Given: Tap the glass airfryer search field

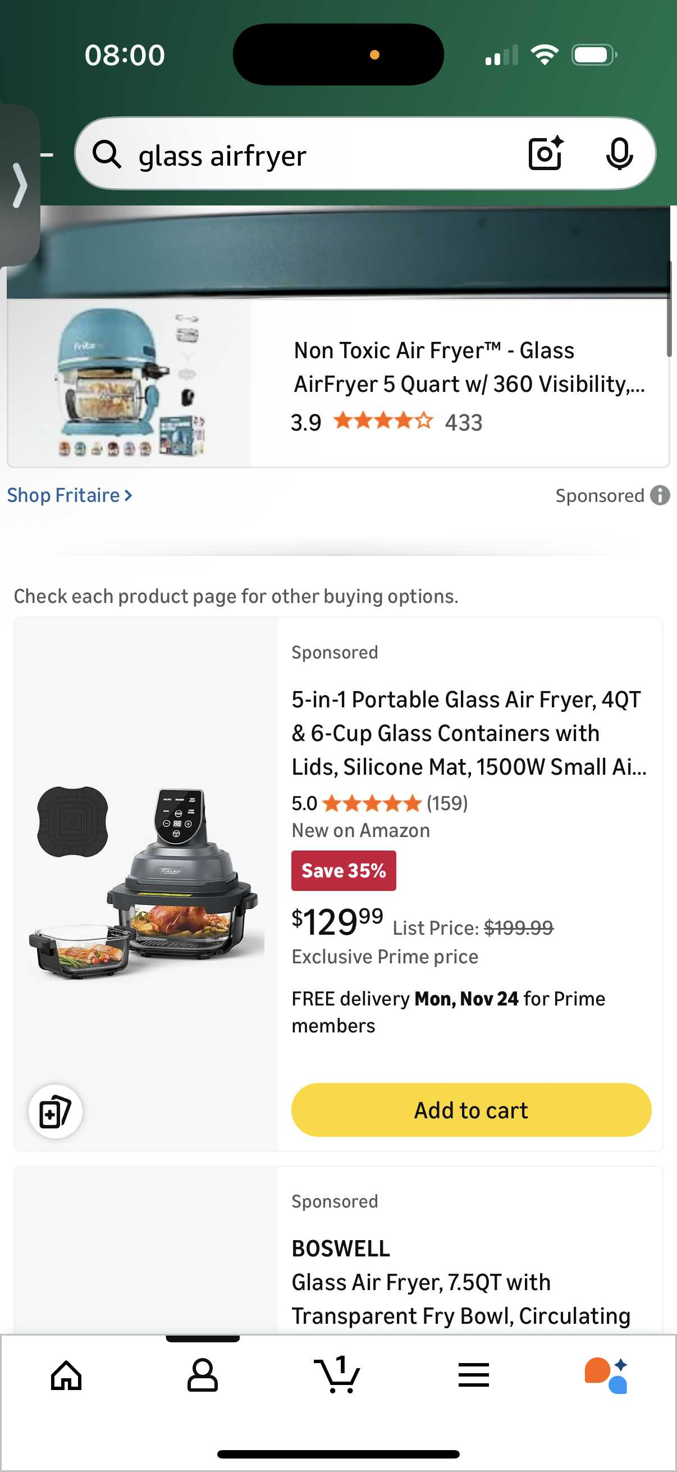Looking at the screenshot, I should [x=320, y=156].
